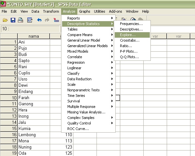
Task: Open the Dialog Recall toolbar icon
Action: tap(30, 20)
